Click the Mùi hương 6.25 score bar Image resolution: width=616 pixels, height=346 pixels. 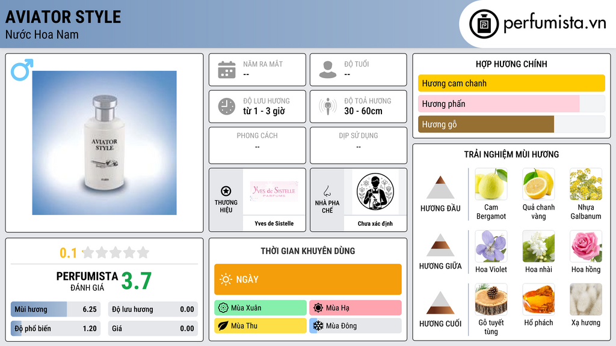56,309
